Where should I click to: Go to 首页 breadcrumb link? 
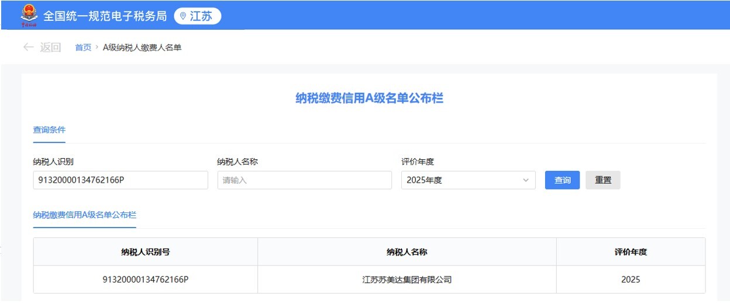click(x=83, y=47)
